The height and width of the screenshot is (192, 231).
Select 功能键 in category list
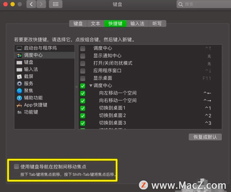click(45, 112)
